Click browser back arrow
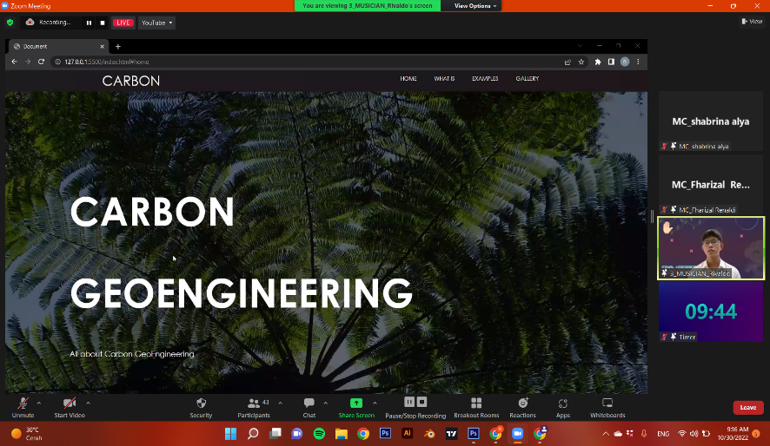Viewport: 770px width, 446px height. coord(14,62)
